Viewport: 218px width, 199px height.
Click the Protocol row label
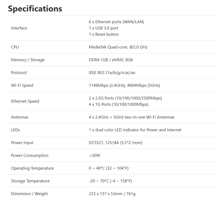click(x=19, y=73)
